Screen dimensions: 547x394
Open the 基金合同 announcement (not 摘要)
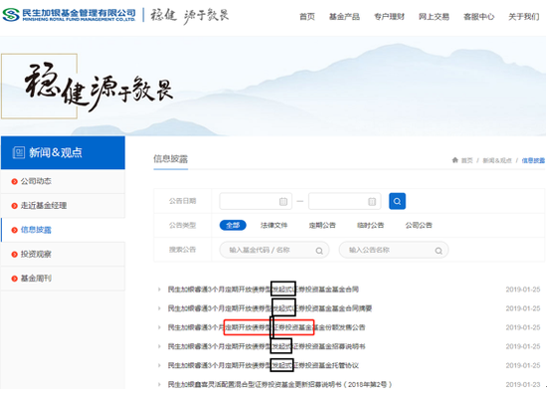(x=263, y=290)
